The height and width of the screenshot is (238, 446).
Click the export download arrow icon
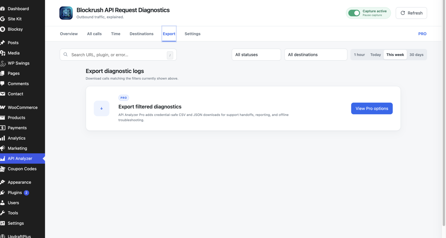click(x=101, y=108)
